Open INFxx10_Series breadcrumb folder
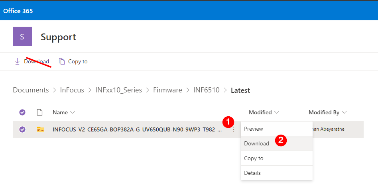378x192 pixels. pos(118,90)
